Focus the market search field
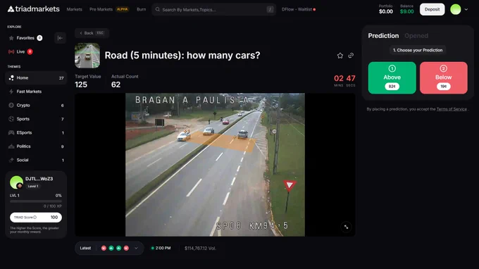Viewport: 479px width, 269px height. [214, 9]
